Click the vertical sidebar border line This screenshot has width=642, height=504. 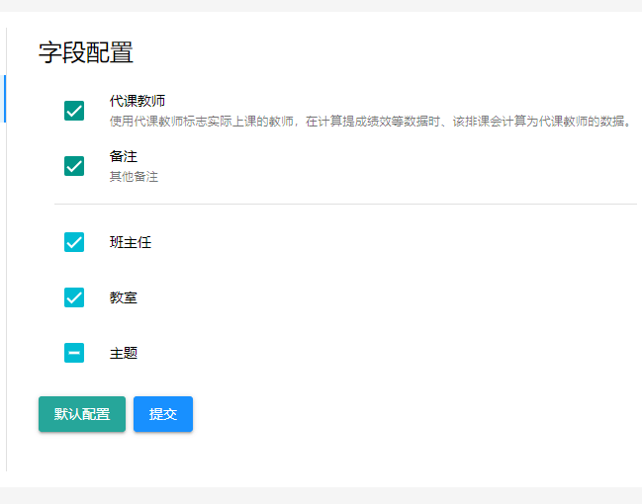[6, 296]
